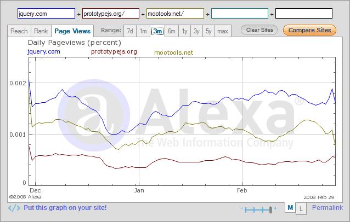Switch to the Rank tab
Image resolution: width=350 pixels, height=222 pixels.
[41, 31]
